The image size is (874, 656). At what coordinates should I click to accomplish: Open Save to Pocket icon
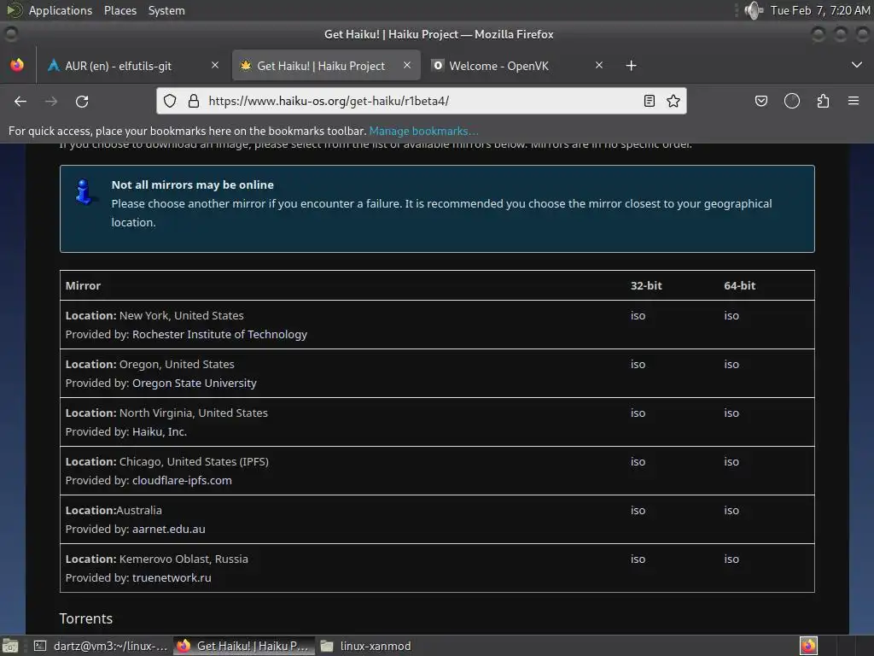click(761, 101)
